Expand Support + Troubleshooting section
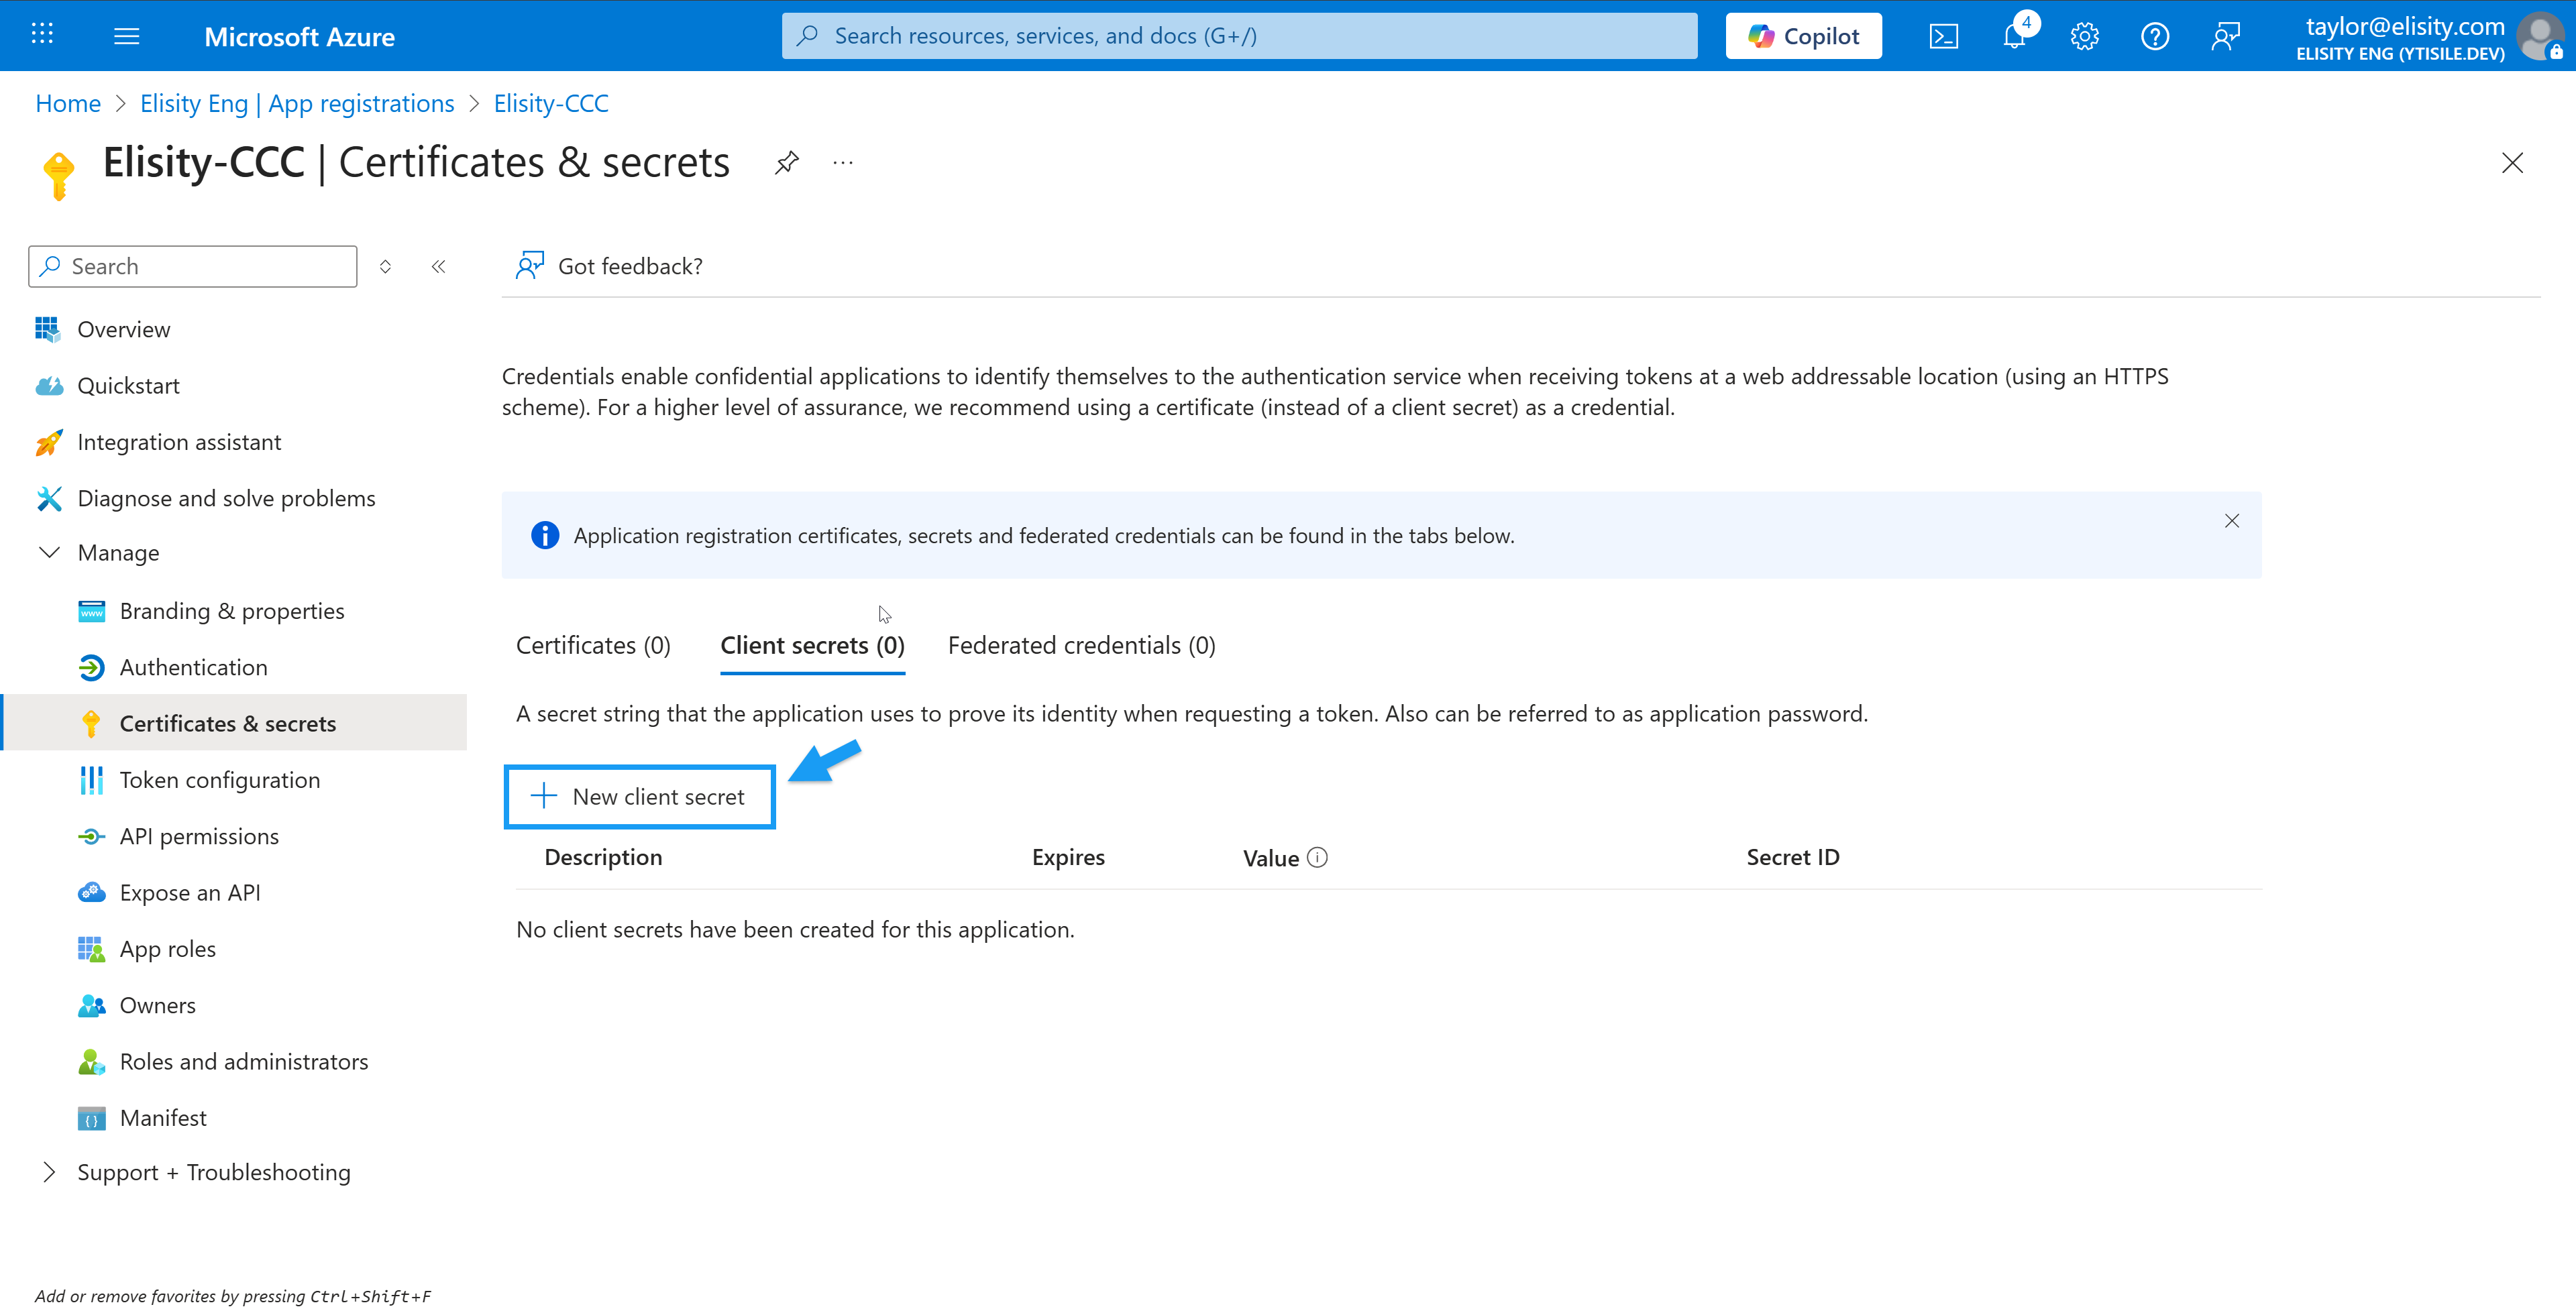This screenshot has width=2576, height=1313. coord(49,1172)
